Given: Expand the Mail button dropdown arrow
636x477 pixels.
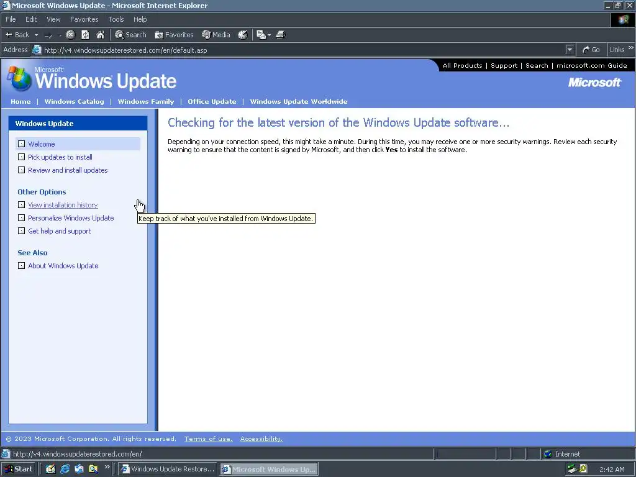Looking at the screenshot, I should coord(269,35).
